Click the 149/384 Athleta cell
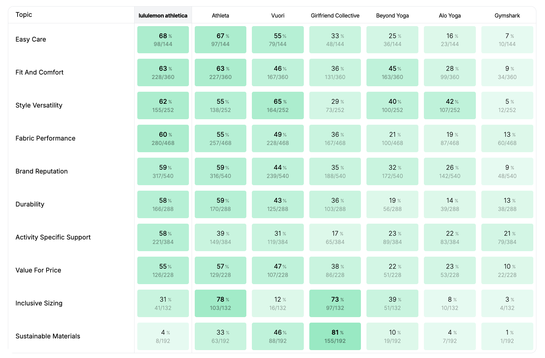Image resolution: width=545 pixels, height=358 pixels. pos(221,237)
